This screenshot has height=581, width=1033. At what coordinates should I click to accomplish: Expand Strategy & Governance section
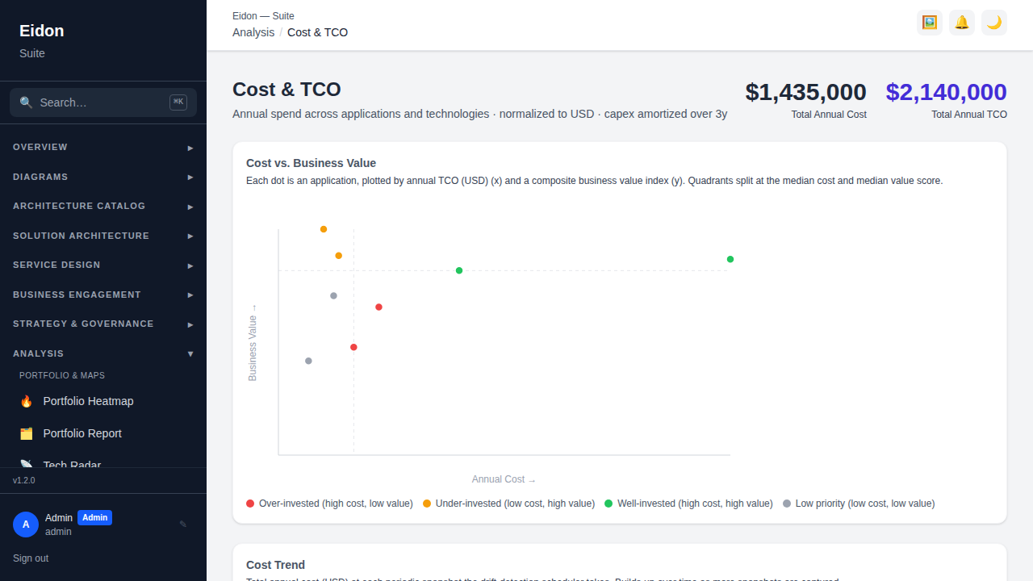pyautogui.click(x=103, y=324)
